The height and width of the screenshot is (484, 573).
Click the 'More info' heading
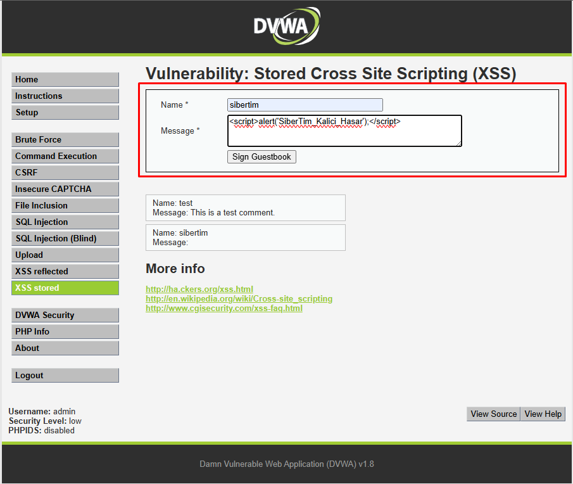pyautogui.click(x=175, y=269)
